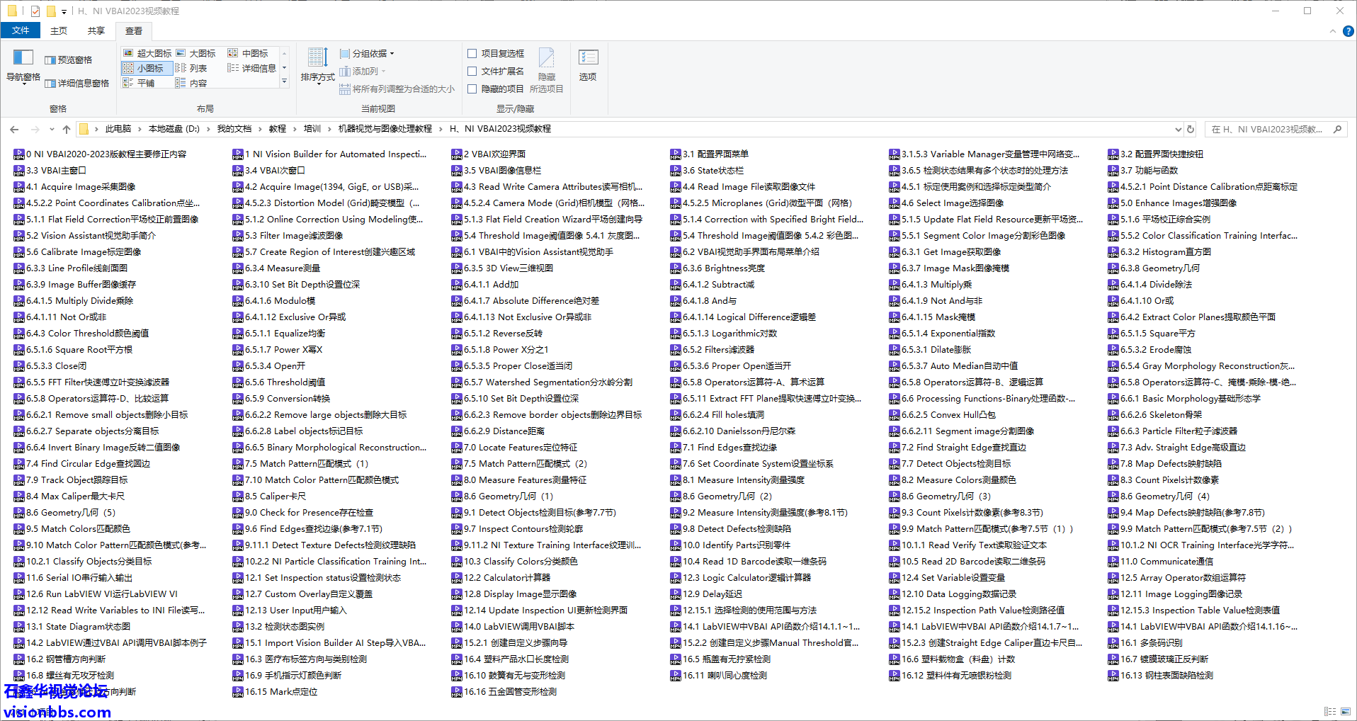
Task: Open the 文件 File menu tab
Action: pos(21,30)
